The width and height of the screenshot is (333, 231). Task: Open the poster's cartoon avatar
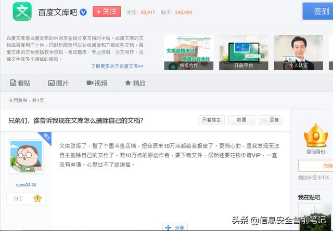point(26,157)
